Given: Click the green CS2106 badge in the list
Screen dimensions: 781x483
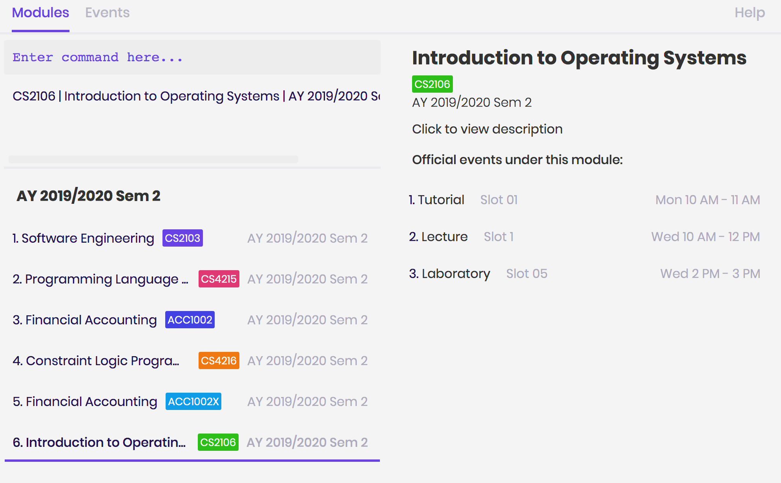Looking at the screenshot, I should click(218, 443).
